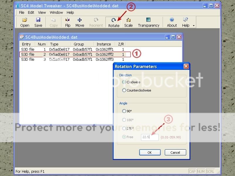Viewport: 235px width, 176px height.
Task: Close the SC4BusModelModded.dat document window
Action: click(179, 37)
